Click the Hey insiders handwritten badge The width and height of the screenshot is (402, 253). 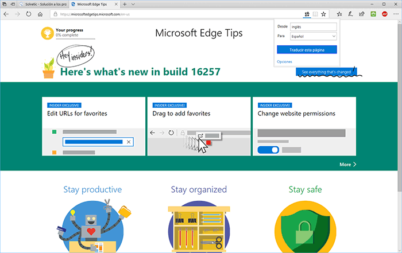click(x=76, y=56)
